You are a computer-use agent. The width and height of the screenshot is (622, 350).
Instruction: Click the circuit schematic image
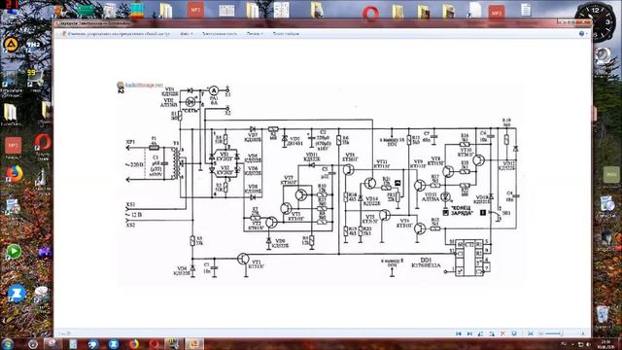click(x=322, y=183)
